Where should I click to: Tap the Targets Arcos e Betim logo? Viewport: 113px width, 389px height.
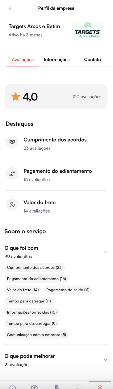click(87, 30)
